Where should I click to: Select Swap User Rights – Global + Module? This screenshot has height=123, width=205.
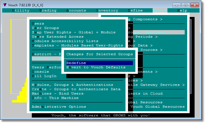(74, 32)
